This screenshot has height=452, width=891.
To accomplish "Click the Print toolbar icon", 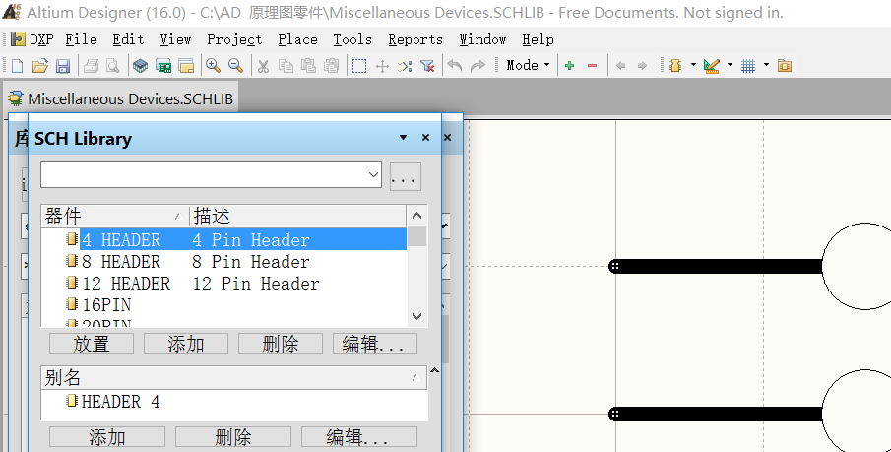I will [x=91, y=66].
